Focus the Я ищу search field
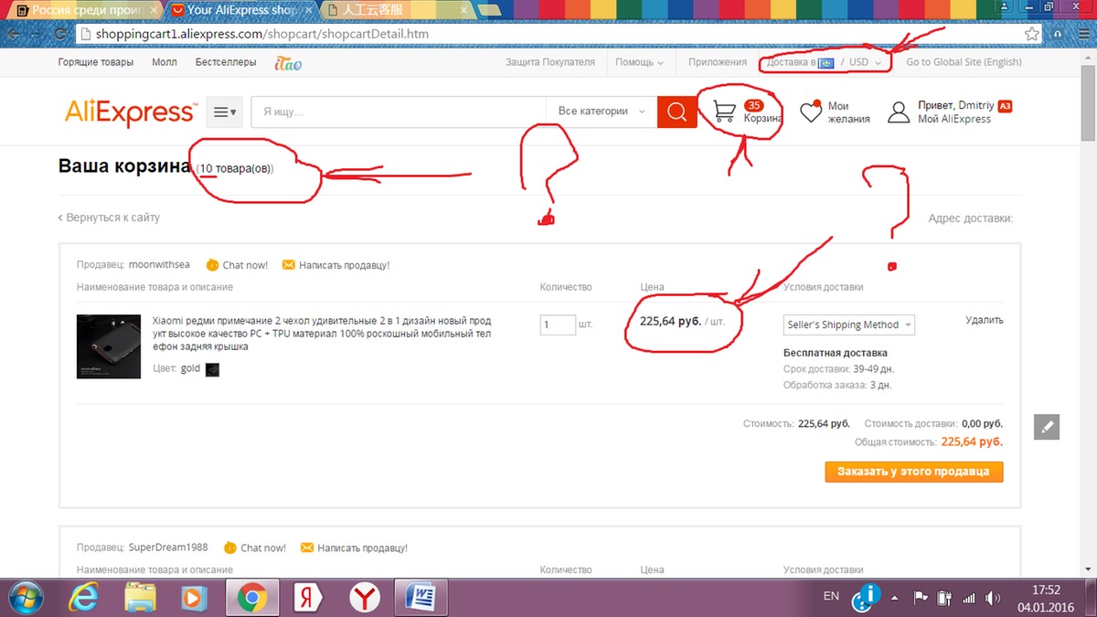Image resolution: width=1097 pixels, height=617 pixels. click(399, 112)
